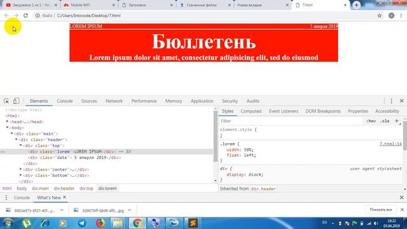Viewport: 407px width, 229px height.
Task: Open the Memory tab
Action: tap(174, 101)
